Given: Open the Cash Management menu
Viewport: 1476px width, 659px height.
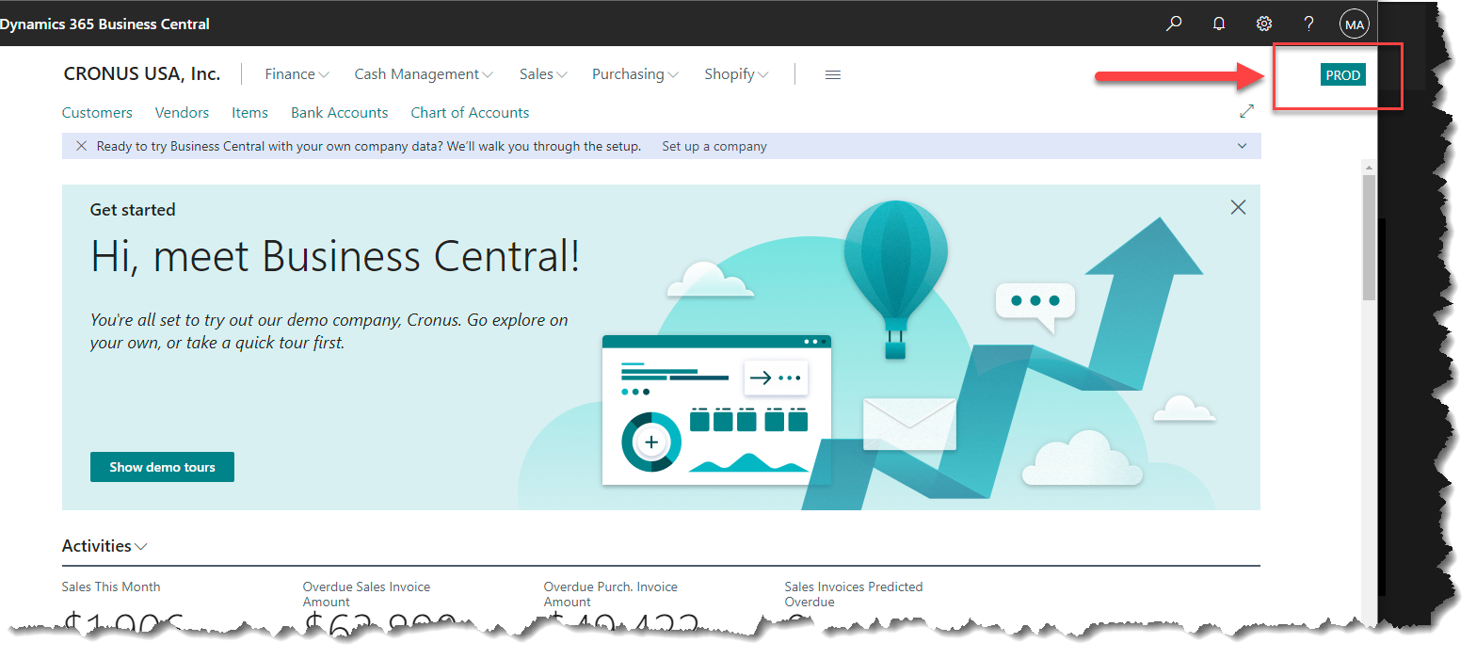Looking at the screenshot, I should click(x=424, y=74).
